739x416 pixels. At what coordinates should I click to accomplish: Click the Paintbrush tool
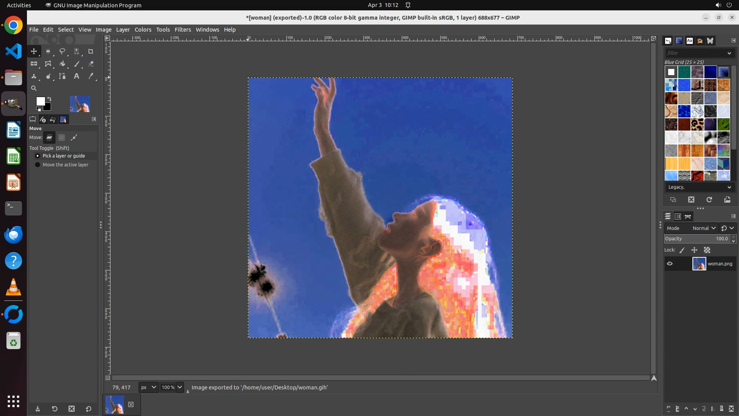(77, 64)
